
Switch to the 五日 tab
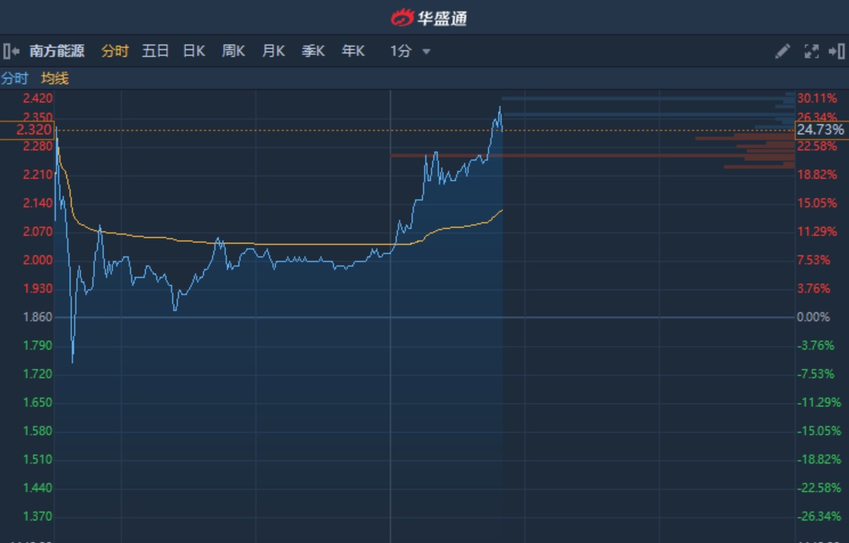[155, 51]
